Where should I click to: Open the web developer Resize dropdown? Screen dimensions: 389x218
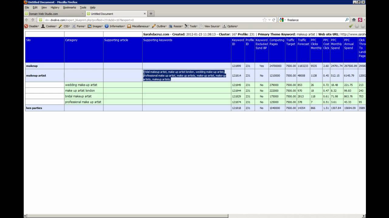176,26
